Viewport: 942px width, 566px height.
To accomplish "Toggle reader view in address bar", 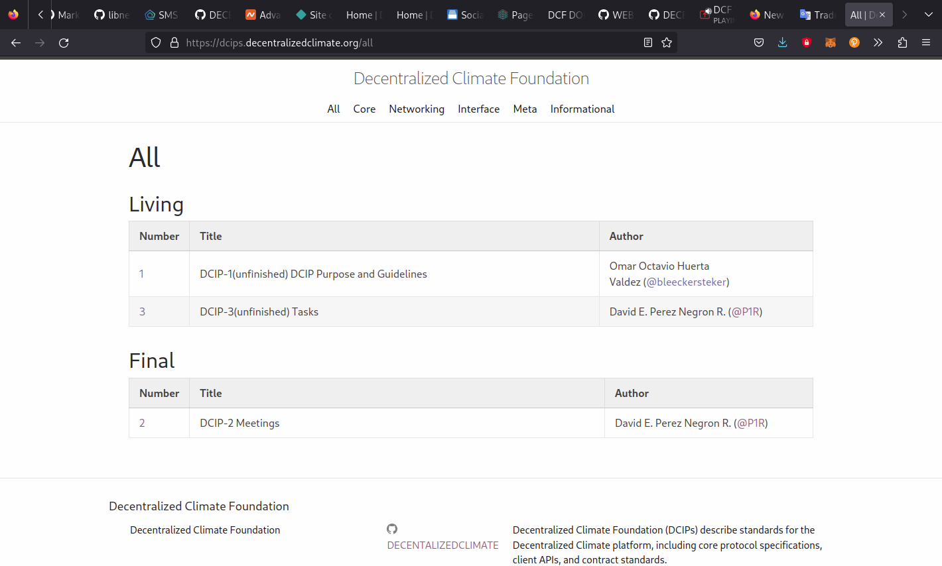I will [x=648, y=42].
